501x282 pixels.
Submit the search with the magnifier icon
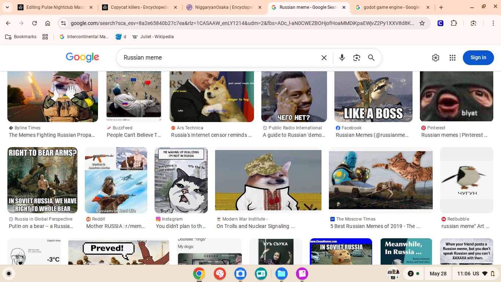(371, 58)
